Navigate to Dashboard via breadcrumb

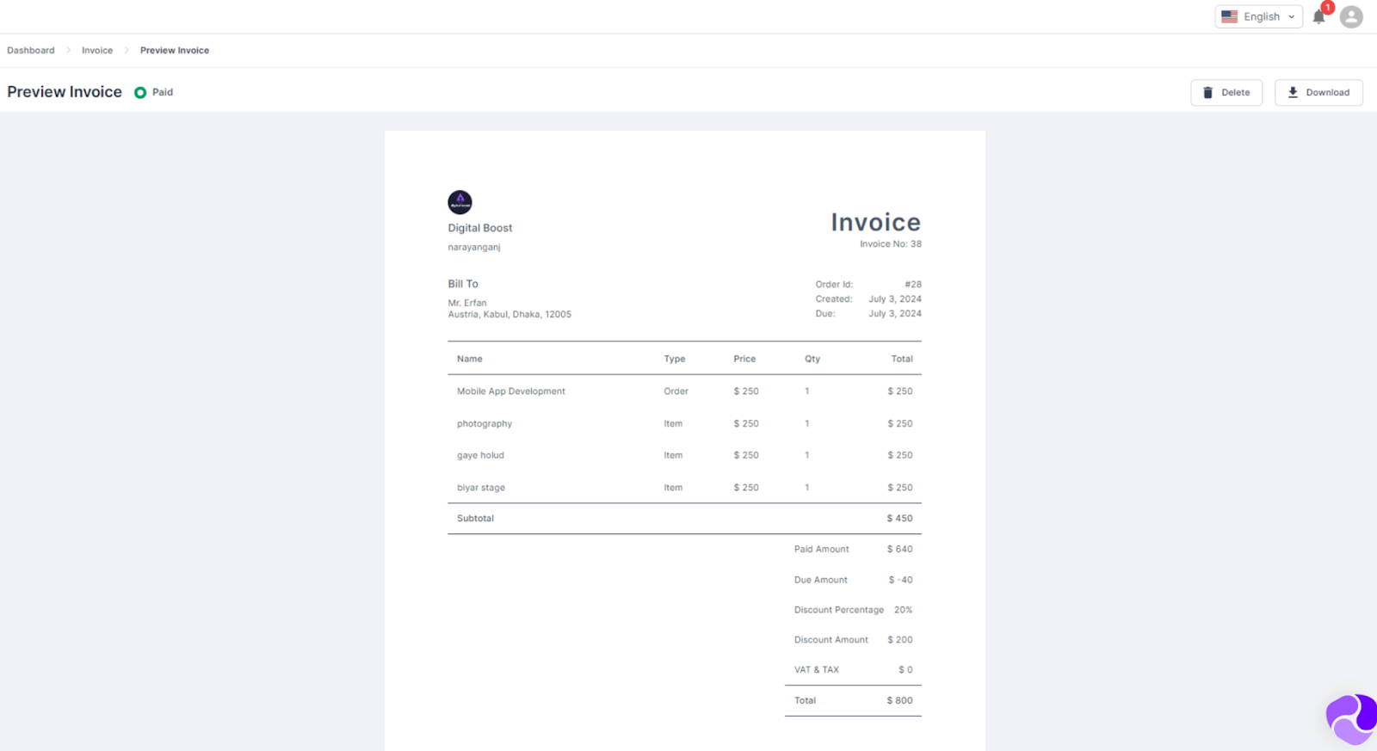coord(30,50)
